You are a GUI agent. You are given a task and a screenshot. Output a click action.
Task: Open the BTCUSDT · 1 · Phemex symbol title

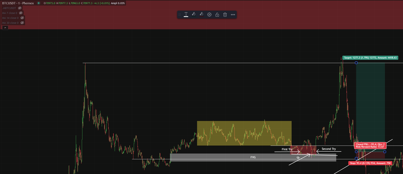18,3
